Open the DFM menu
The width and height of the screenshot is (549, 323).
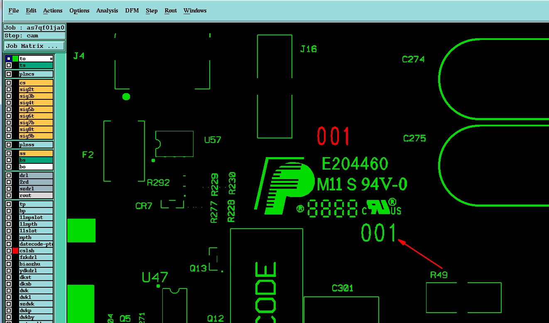tap(132, 10)
